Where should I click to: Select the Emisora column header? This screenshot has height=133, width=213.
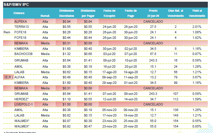(x=19, y=13)
